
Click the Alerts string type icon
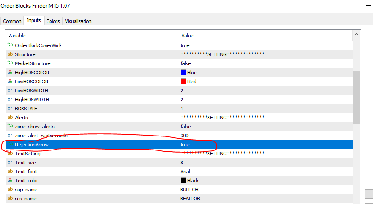[x=10, y=117]
